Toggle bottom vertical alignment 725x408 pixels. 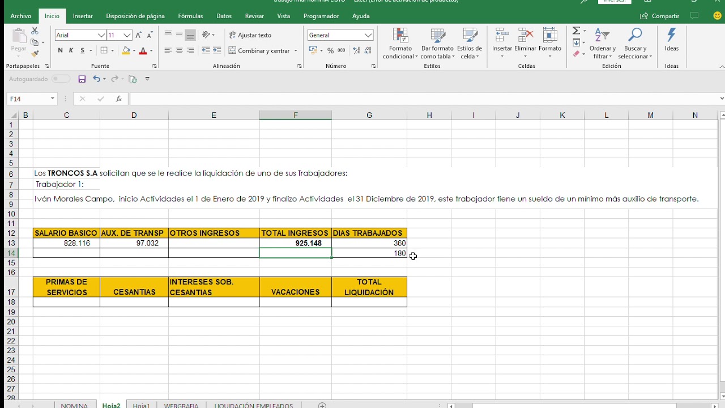tap(190, 35)
